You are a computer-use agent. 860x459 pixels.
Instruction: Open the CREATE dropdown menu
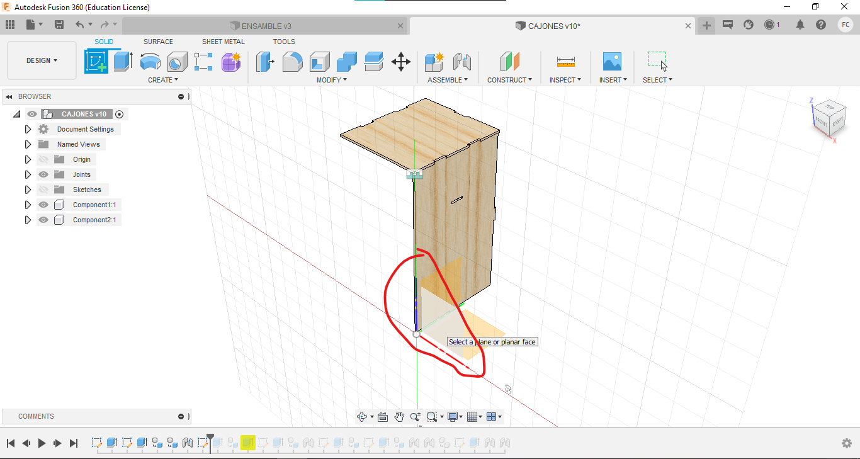tap(163, 80)
